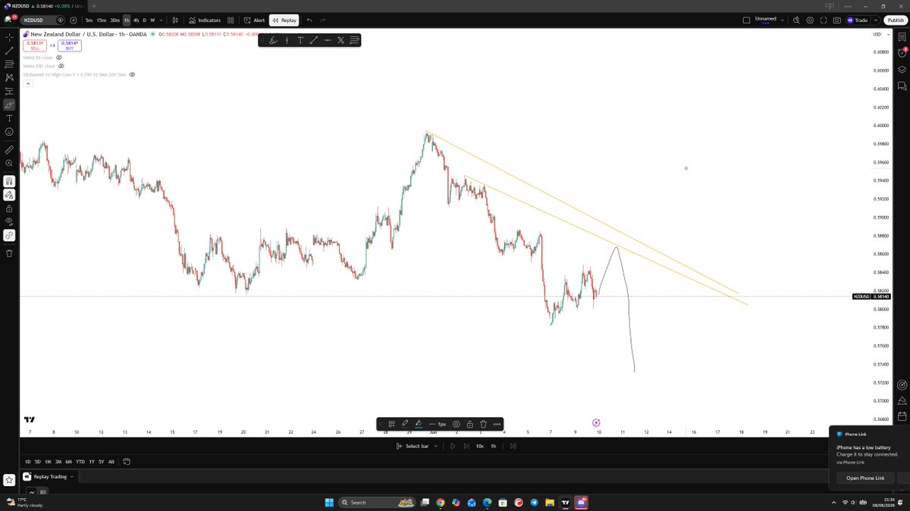The height and width of the screenshot is (511, 910).
Task: Click the SELL price button
Action: coord(33,45)
